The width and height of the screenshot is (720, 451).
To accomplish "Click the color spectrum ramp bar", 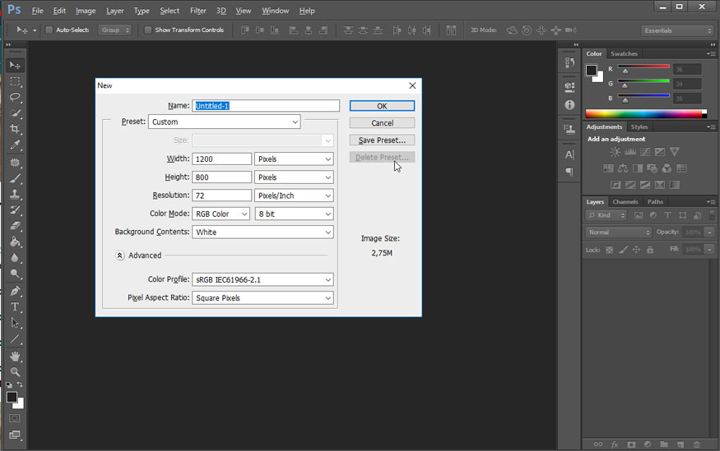I will (645, 113).
